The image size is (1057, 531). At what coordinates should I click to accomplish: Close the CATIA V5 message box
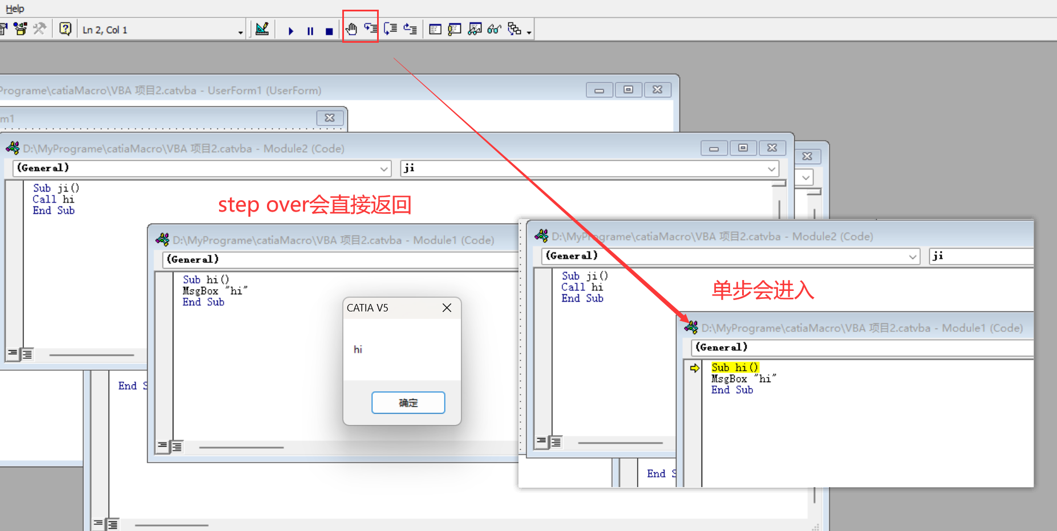[447, 308]
